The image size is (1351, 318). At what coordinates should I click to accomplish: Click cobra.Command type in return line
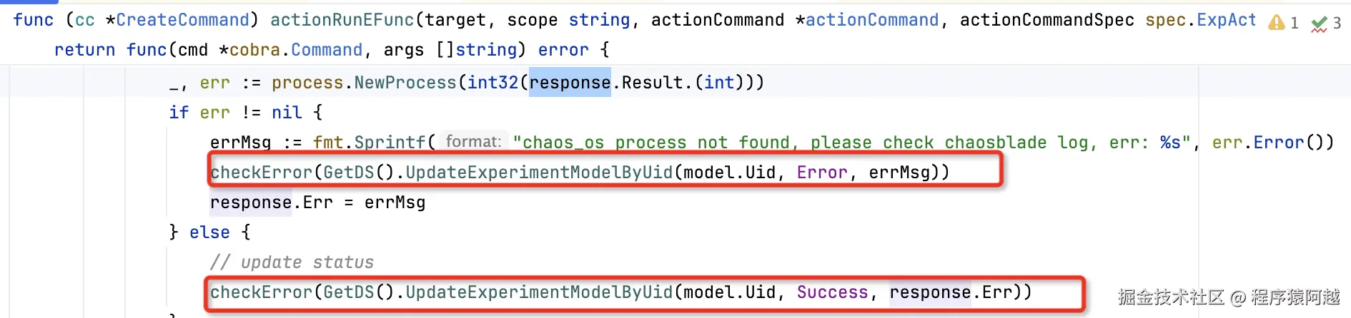296,50
